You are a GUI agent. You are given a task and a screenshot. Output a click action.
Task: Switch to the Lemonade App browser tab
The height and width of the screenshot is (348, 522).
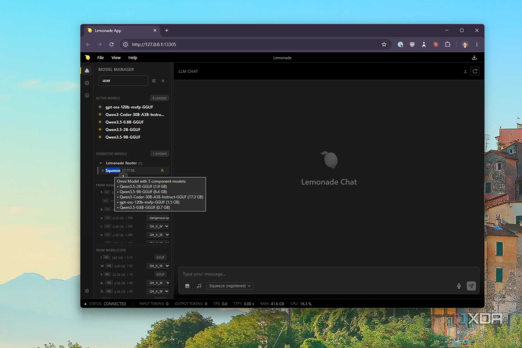(x=122, y=30)
